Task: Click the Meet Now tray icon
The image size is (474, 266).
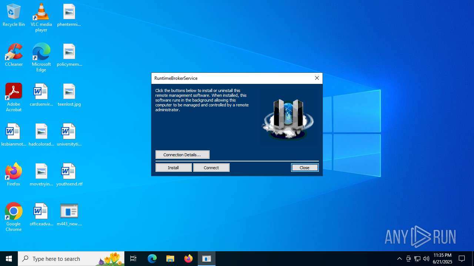Action: 408,259
